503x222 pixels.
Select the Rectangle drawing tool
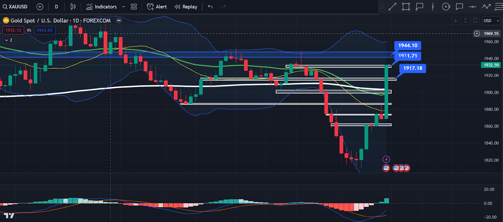(x=406, y=7)
